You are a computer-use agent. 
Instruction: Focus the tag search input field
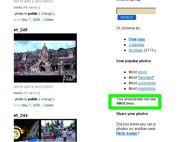point(136,11)
